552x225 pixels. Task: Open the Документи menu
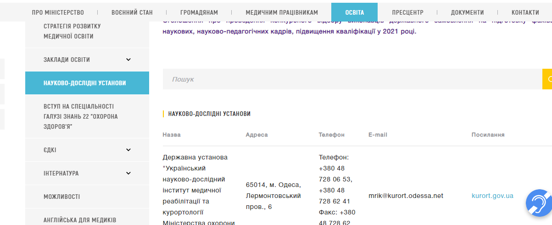pos(467,12)
